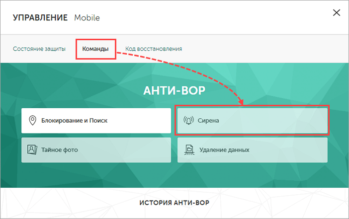Click the АНТИ-ВОР title text
Screen dimensions: 349x219
[174, 90]
